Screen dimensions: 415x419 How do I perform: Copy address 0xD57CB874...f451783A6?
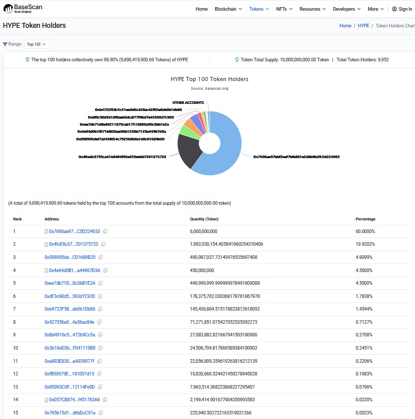point(105,400)
